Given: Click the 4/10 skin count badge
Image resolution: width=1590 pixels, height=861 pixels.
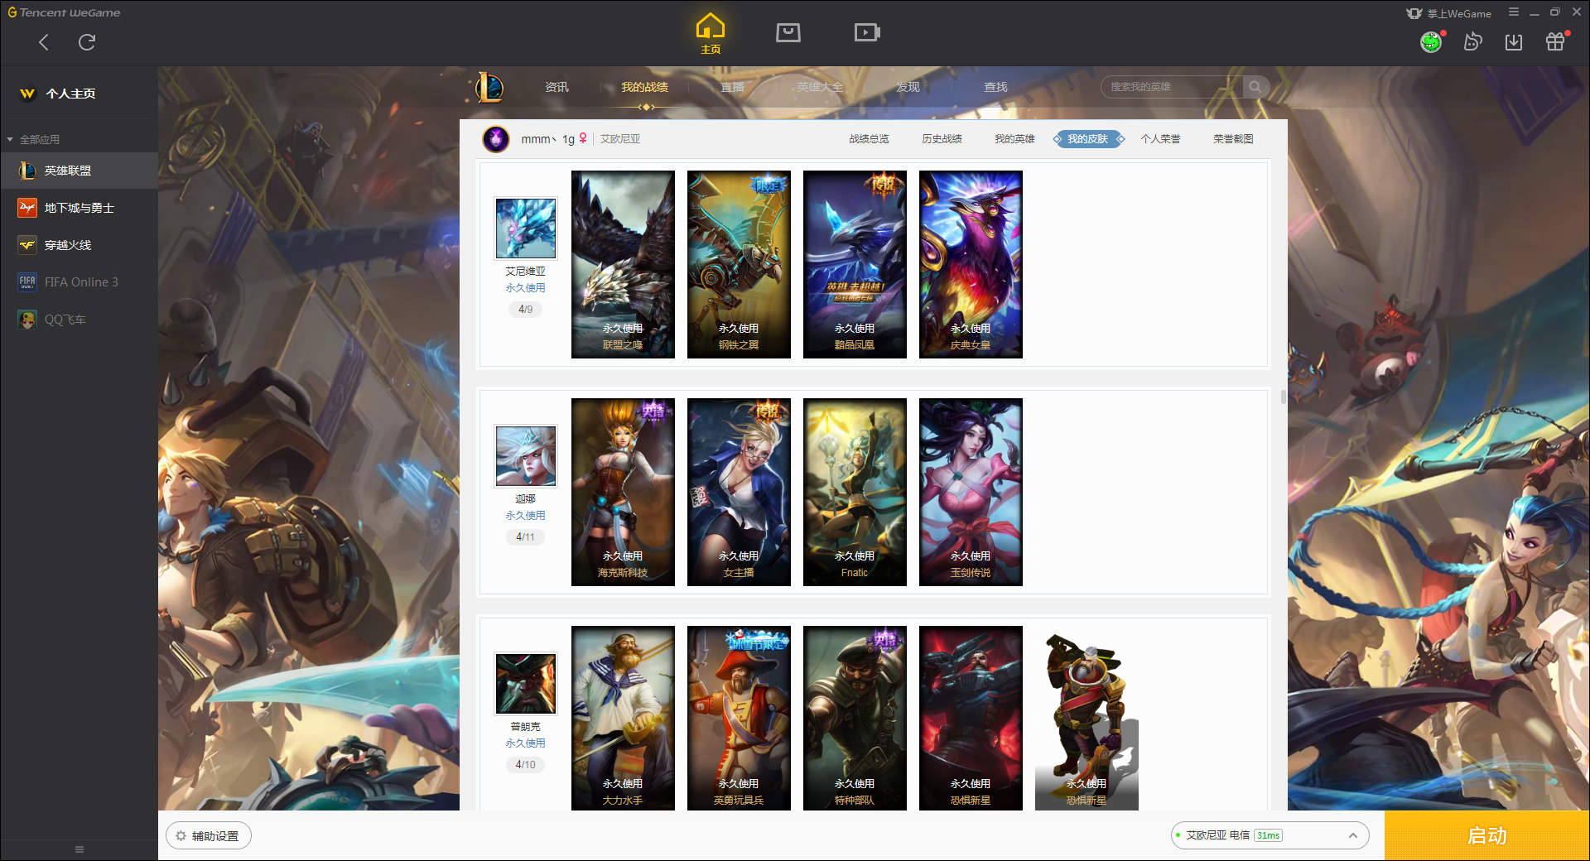Looking at the screenshot, I should tap(525, 764).
